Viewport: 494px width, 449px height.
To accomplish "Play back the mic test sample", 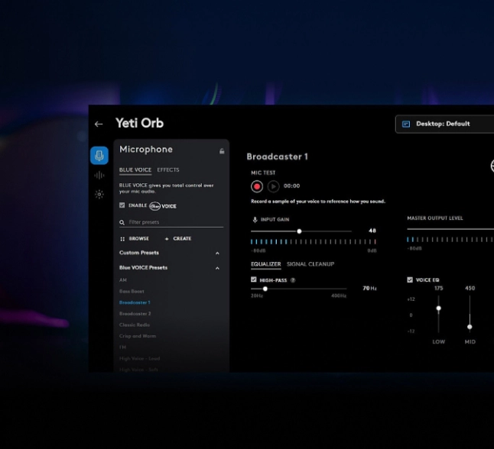I will [273, 186].
